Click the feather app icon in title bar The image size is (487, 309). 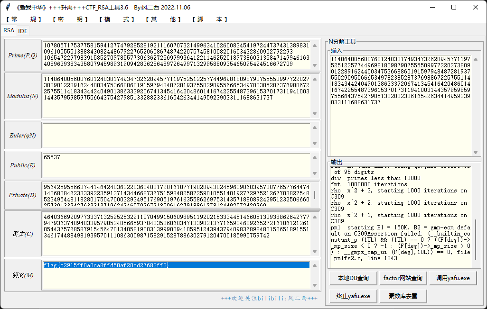(8, 7)
